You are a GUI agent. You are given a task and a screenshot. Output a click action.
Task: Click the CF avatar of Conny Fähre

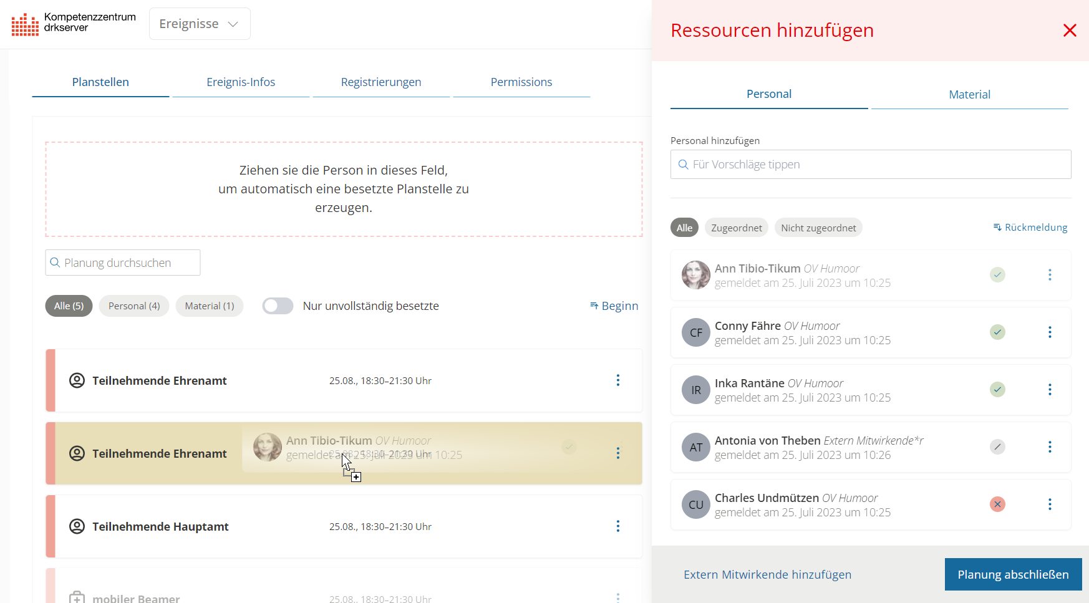(696, 332)
